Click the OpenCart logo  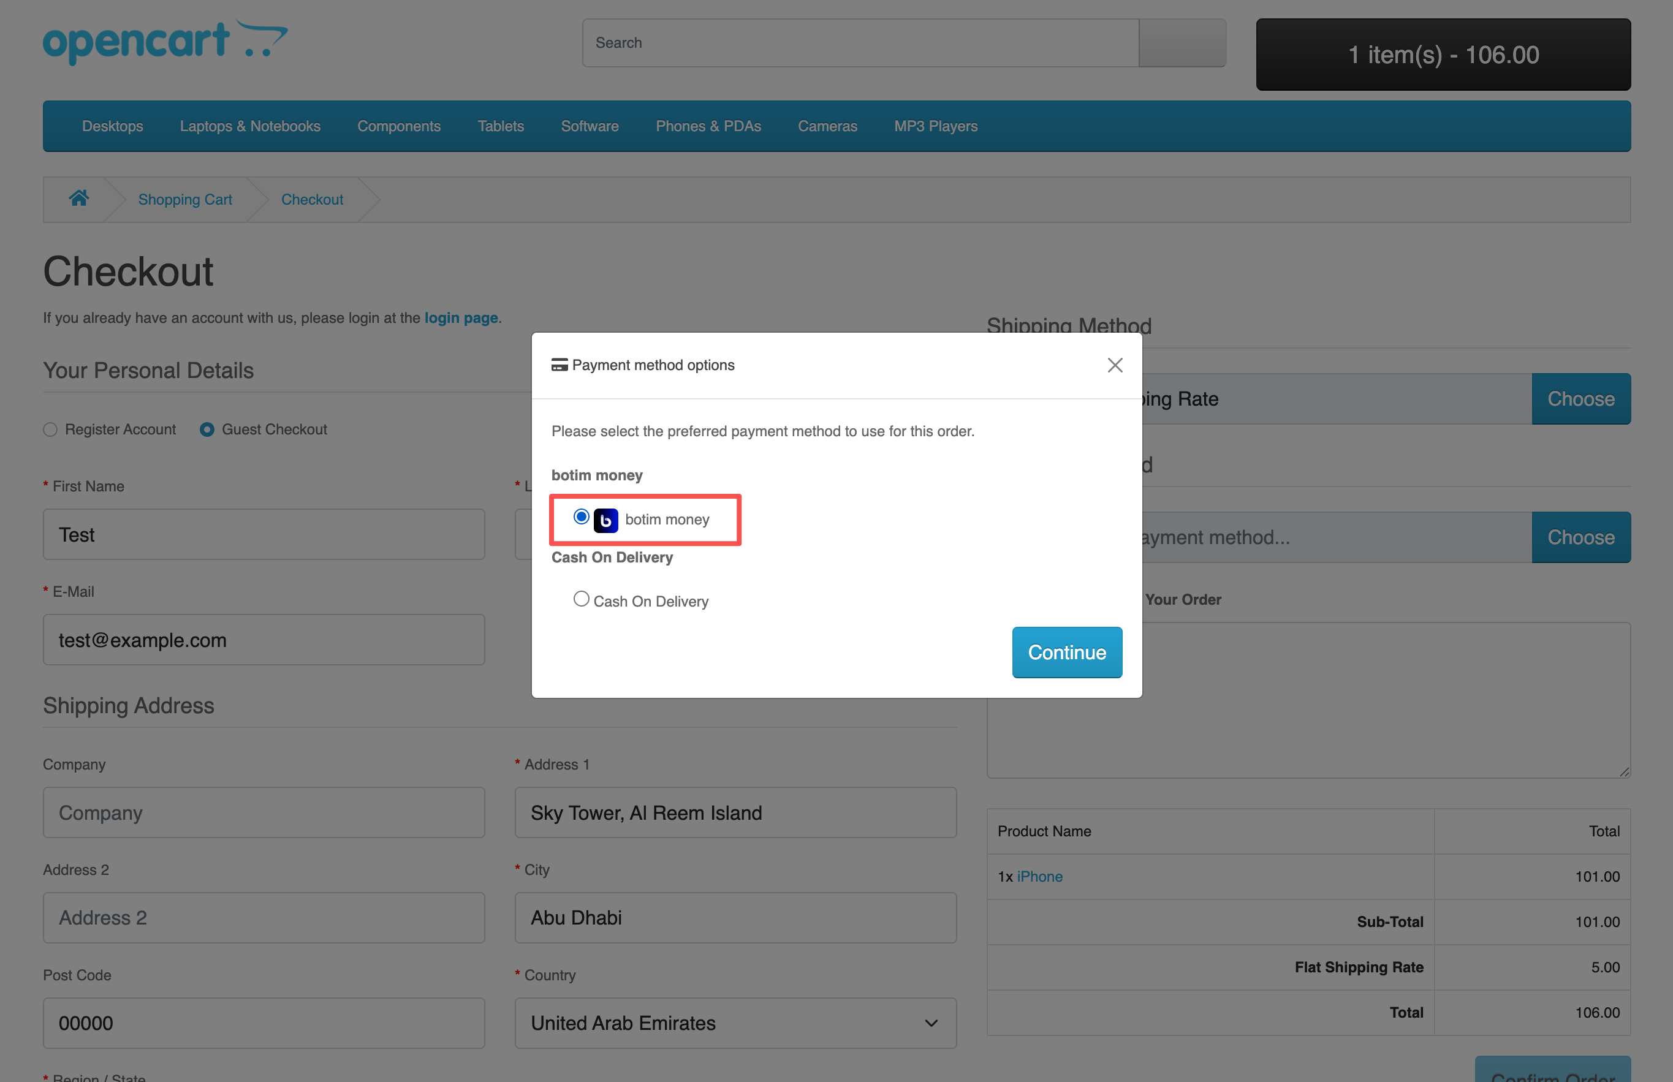pyautogui.click(x=165, y=42)
